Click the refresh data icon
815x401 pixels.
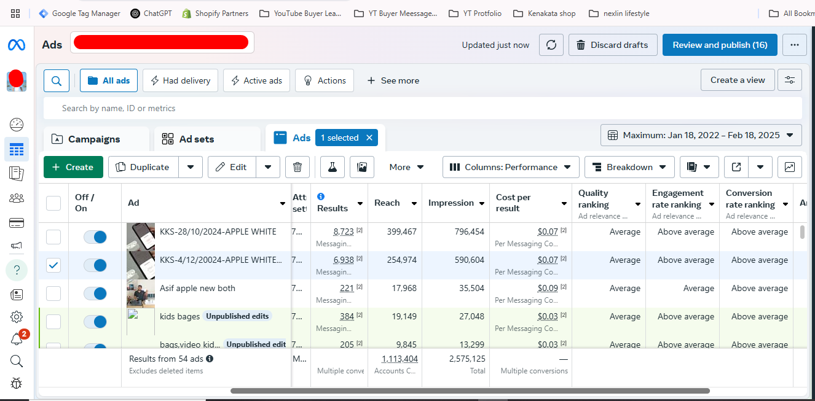click(551, 45)
